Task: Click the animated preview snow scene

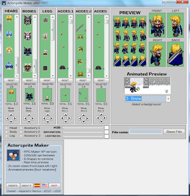Action: point(147,86)
